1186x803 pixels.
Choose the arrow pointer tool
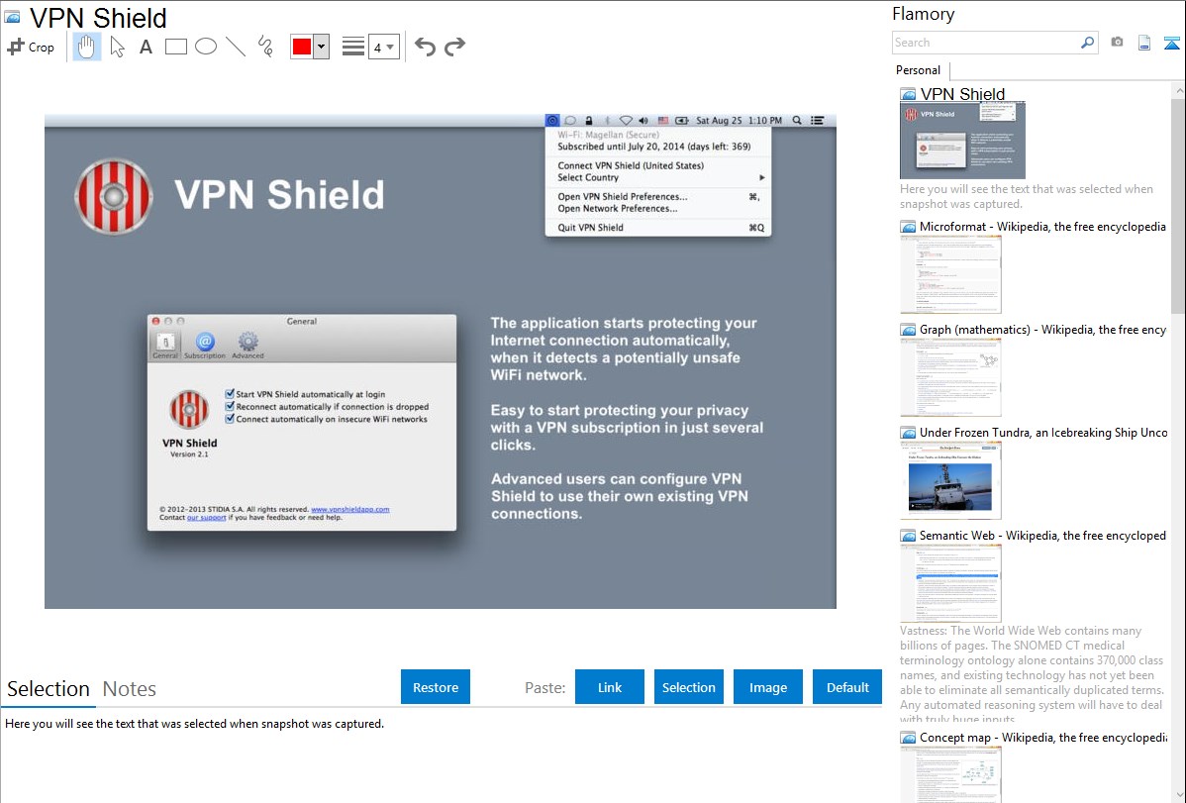tap(117, 47)
